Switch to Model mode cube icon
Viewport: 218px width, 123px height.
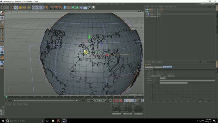(x=2, y=18)
